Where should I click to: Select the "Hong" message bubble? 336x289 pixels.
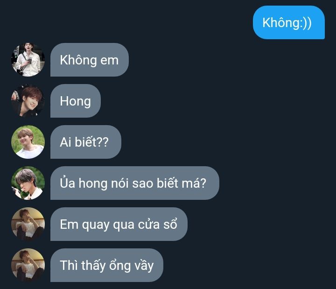point(76,101)
